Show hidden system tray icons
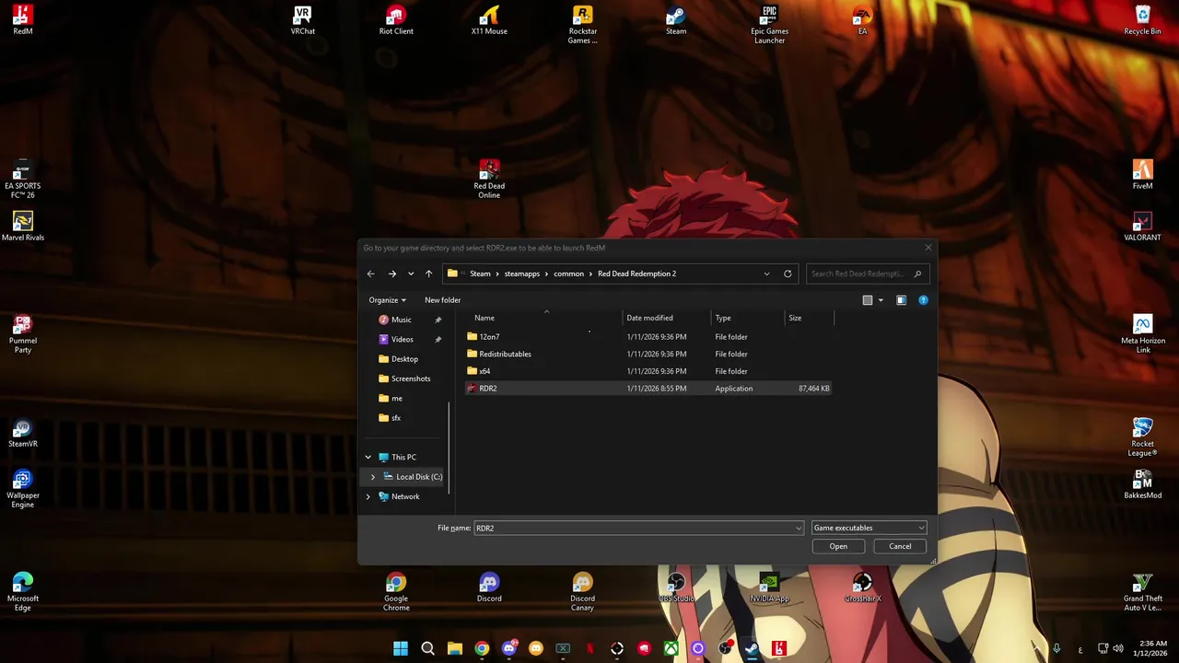The image size is (1179, 663). pyautogui.click(x=1037, y=649)
